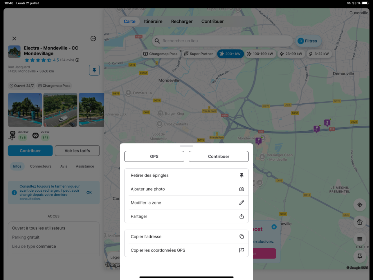Select the 300 kW connector icon
Screen dimensions: 373x280
click(12, 135)
